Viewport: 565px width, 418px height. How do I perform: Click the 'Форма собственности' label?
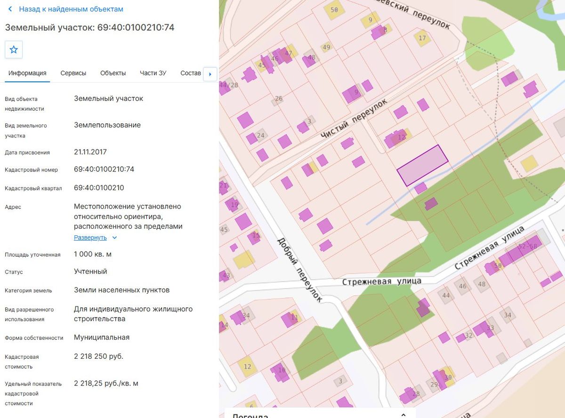[x=34, y=338]
